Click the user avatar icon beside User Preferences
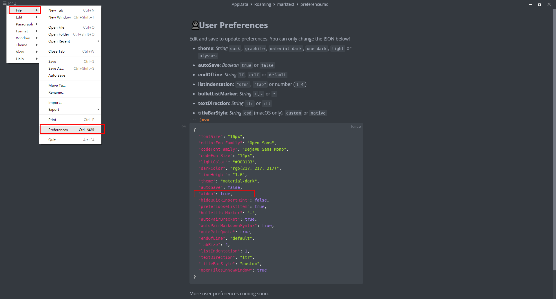 195,25
